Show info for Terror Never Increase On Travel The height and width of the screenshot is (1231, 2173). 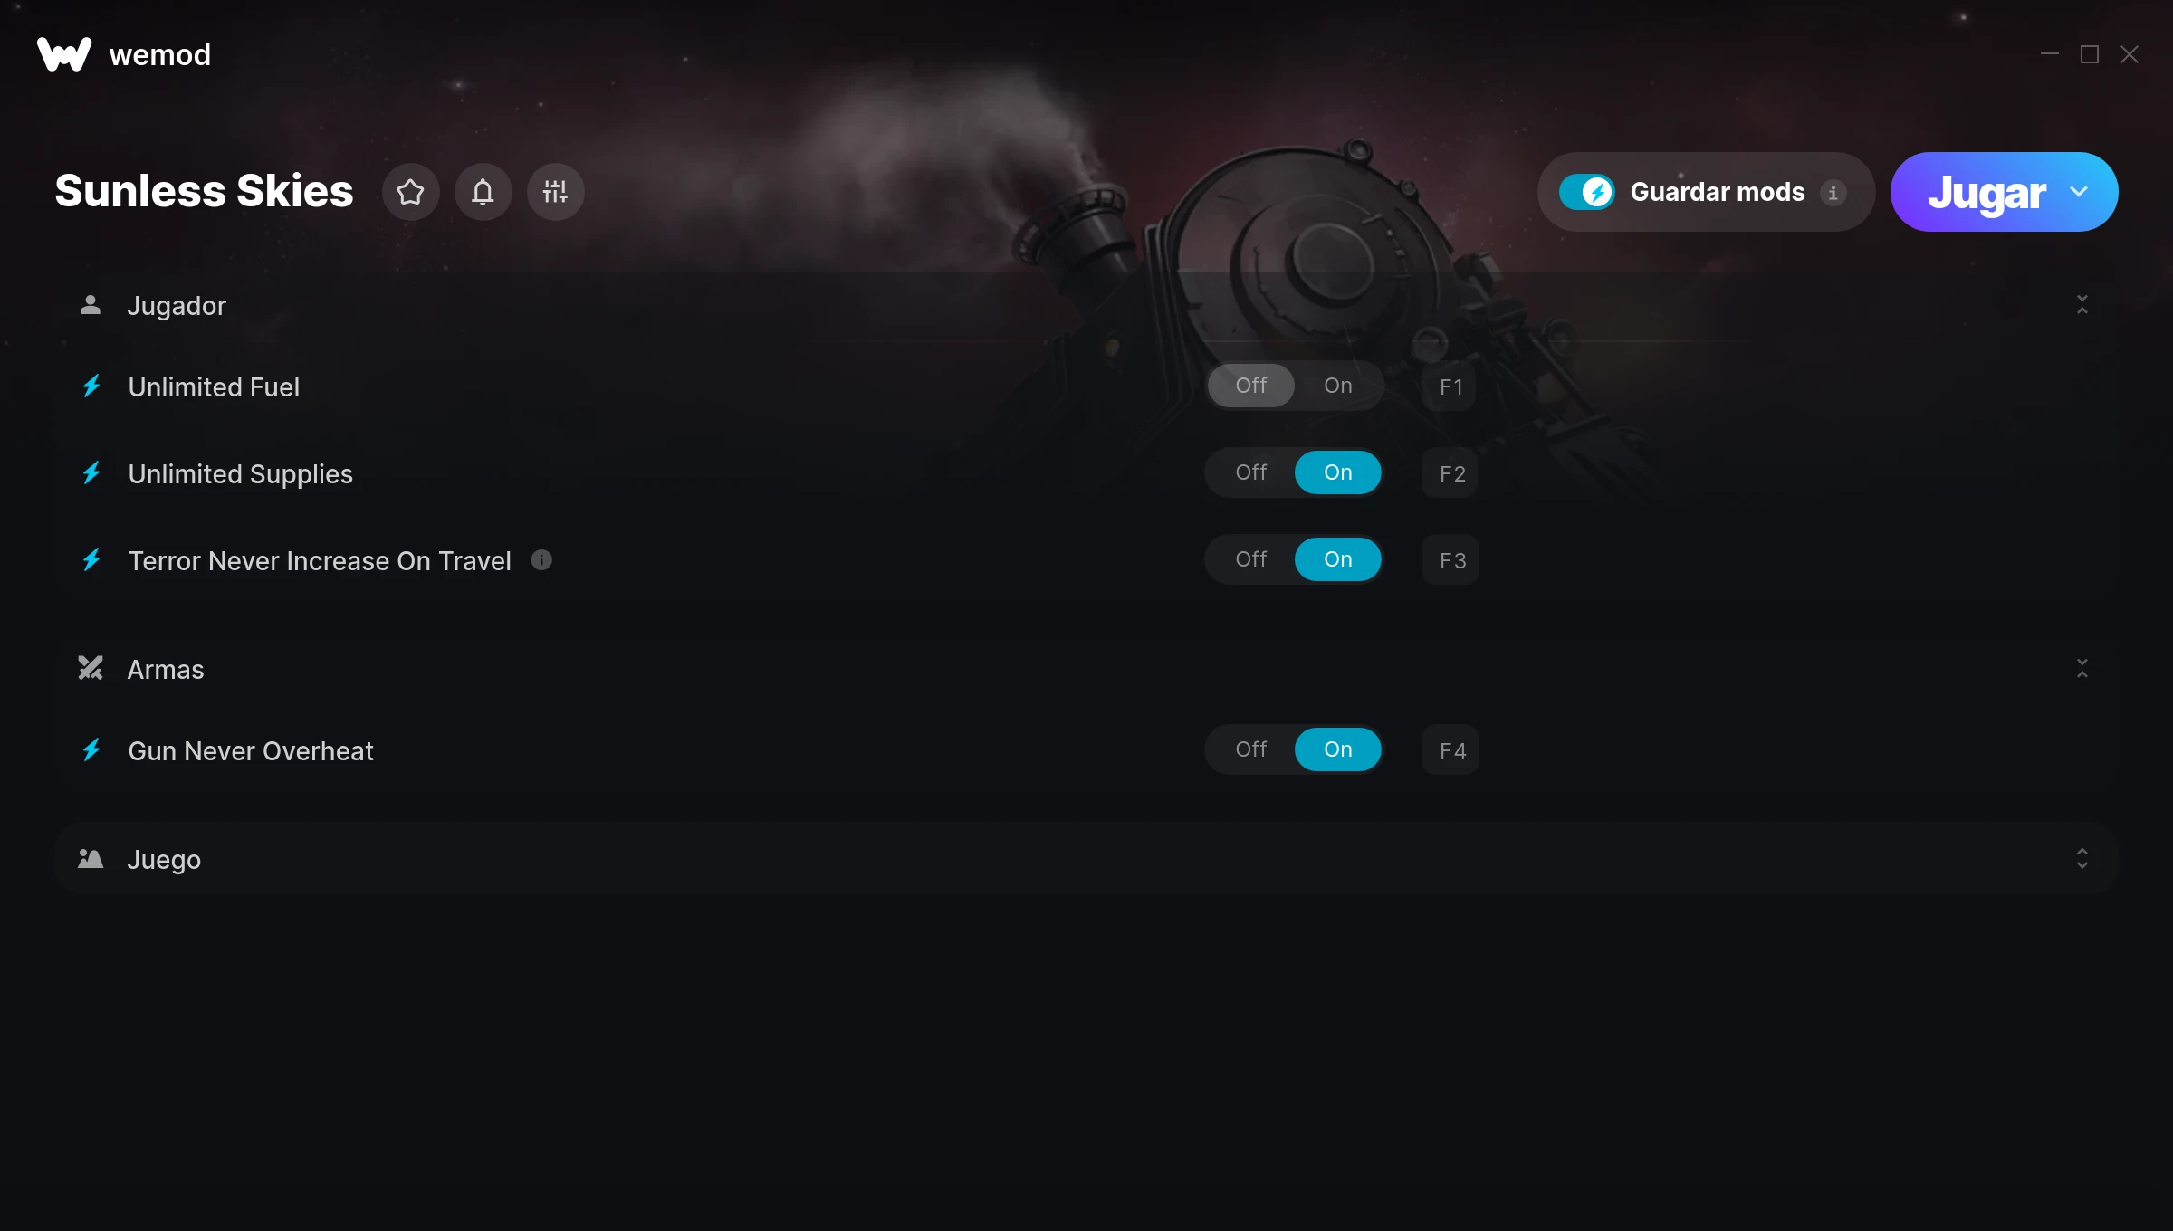pyautogui.click(x=541, y=560)
